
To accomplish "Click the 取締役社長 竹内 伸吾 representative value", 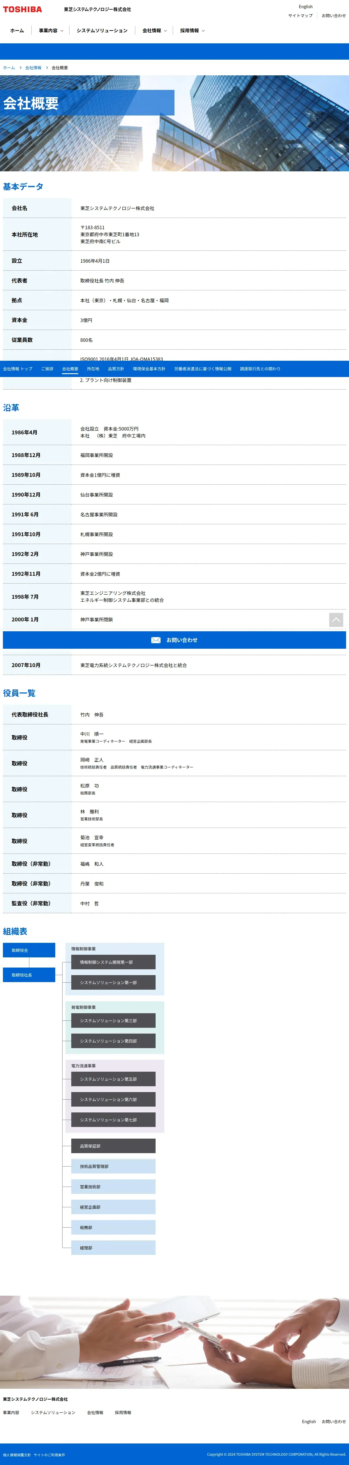I will coord(102,281).
